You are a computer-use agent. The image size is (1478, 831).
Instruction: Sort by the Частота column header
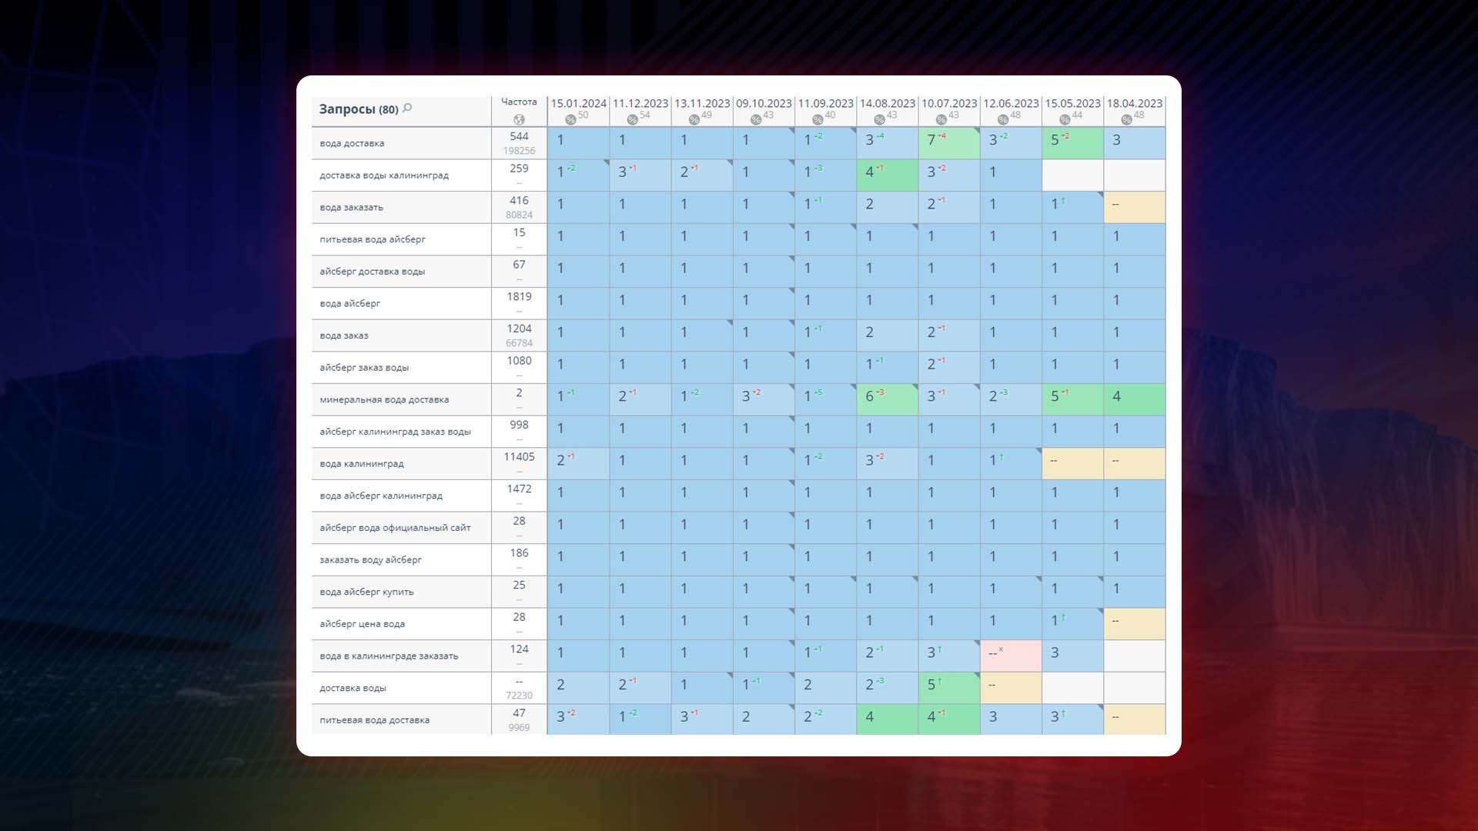coord(519,102)
